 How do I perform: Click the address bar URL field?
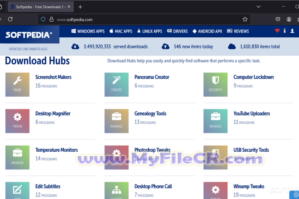coord(144,19)
